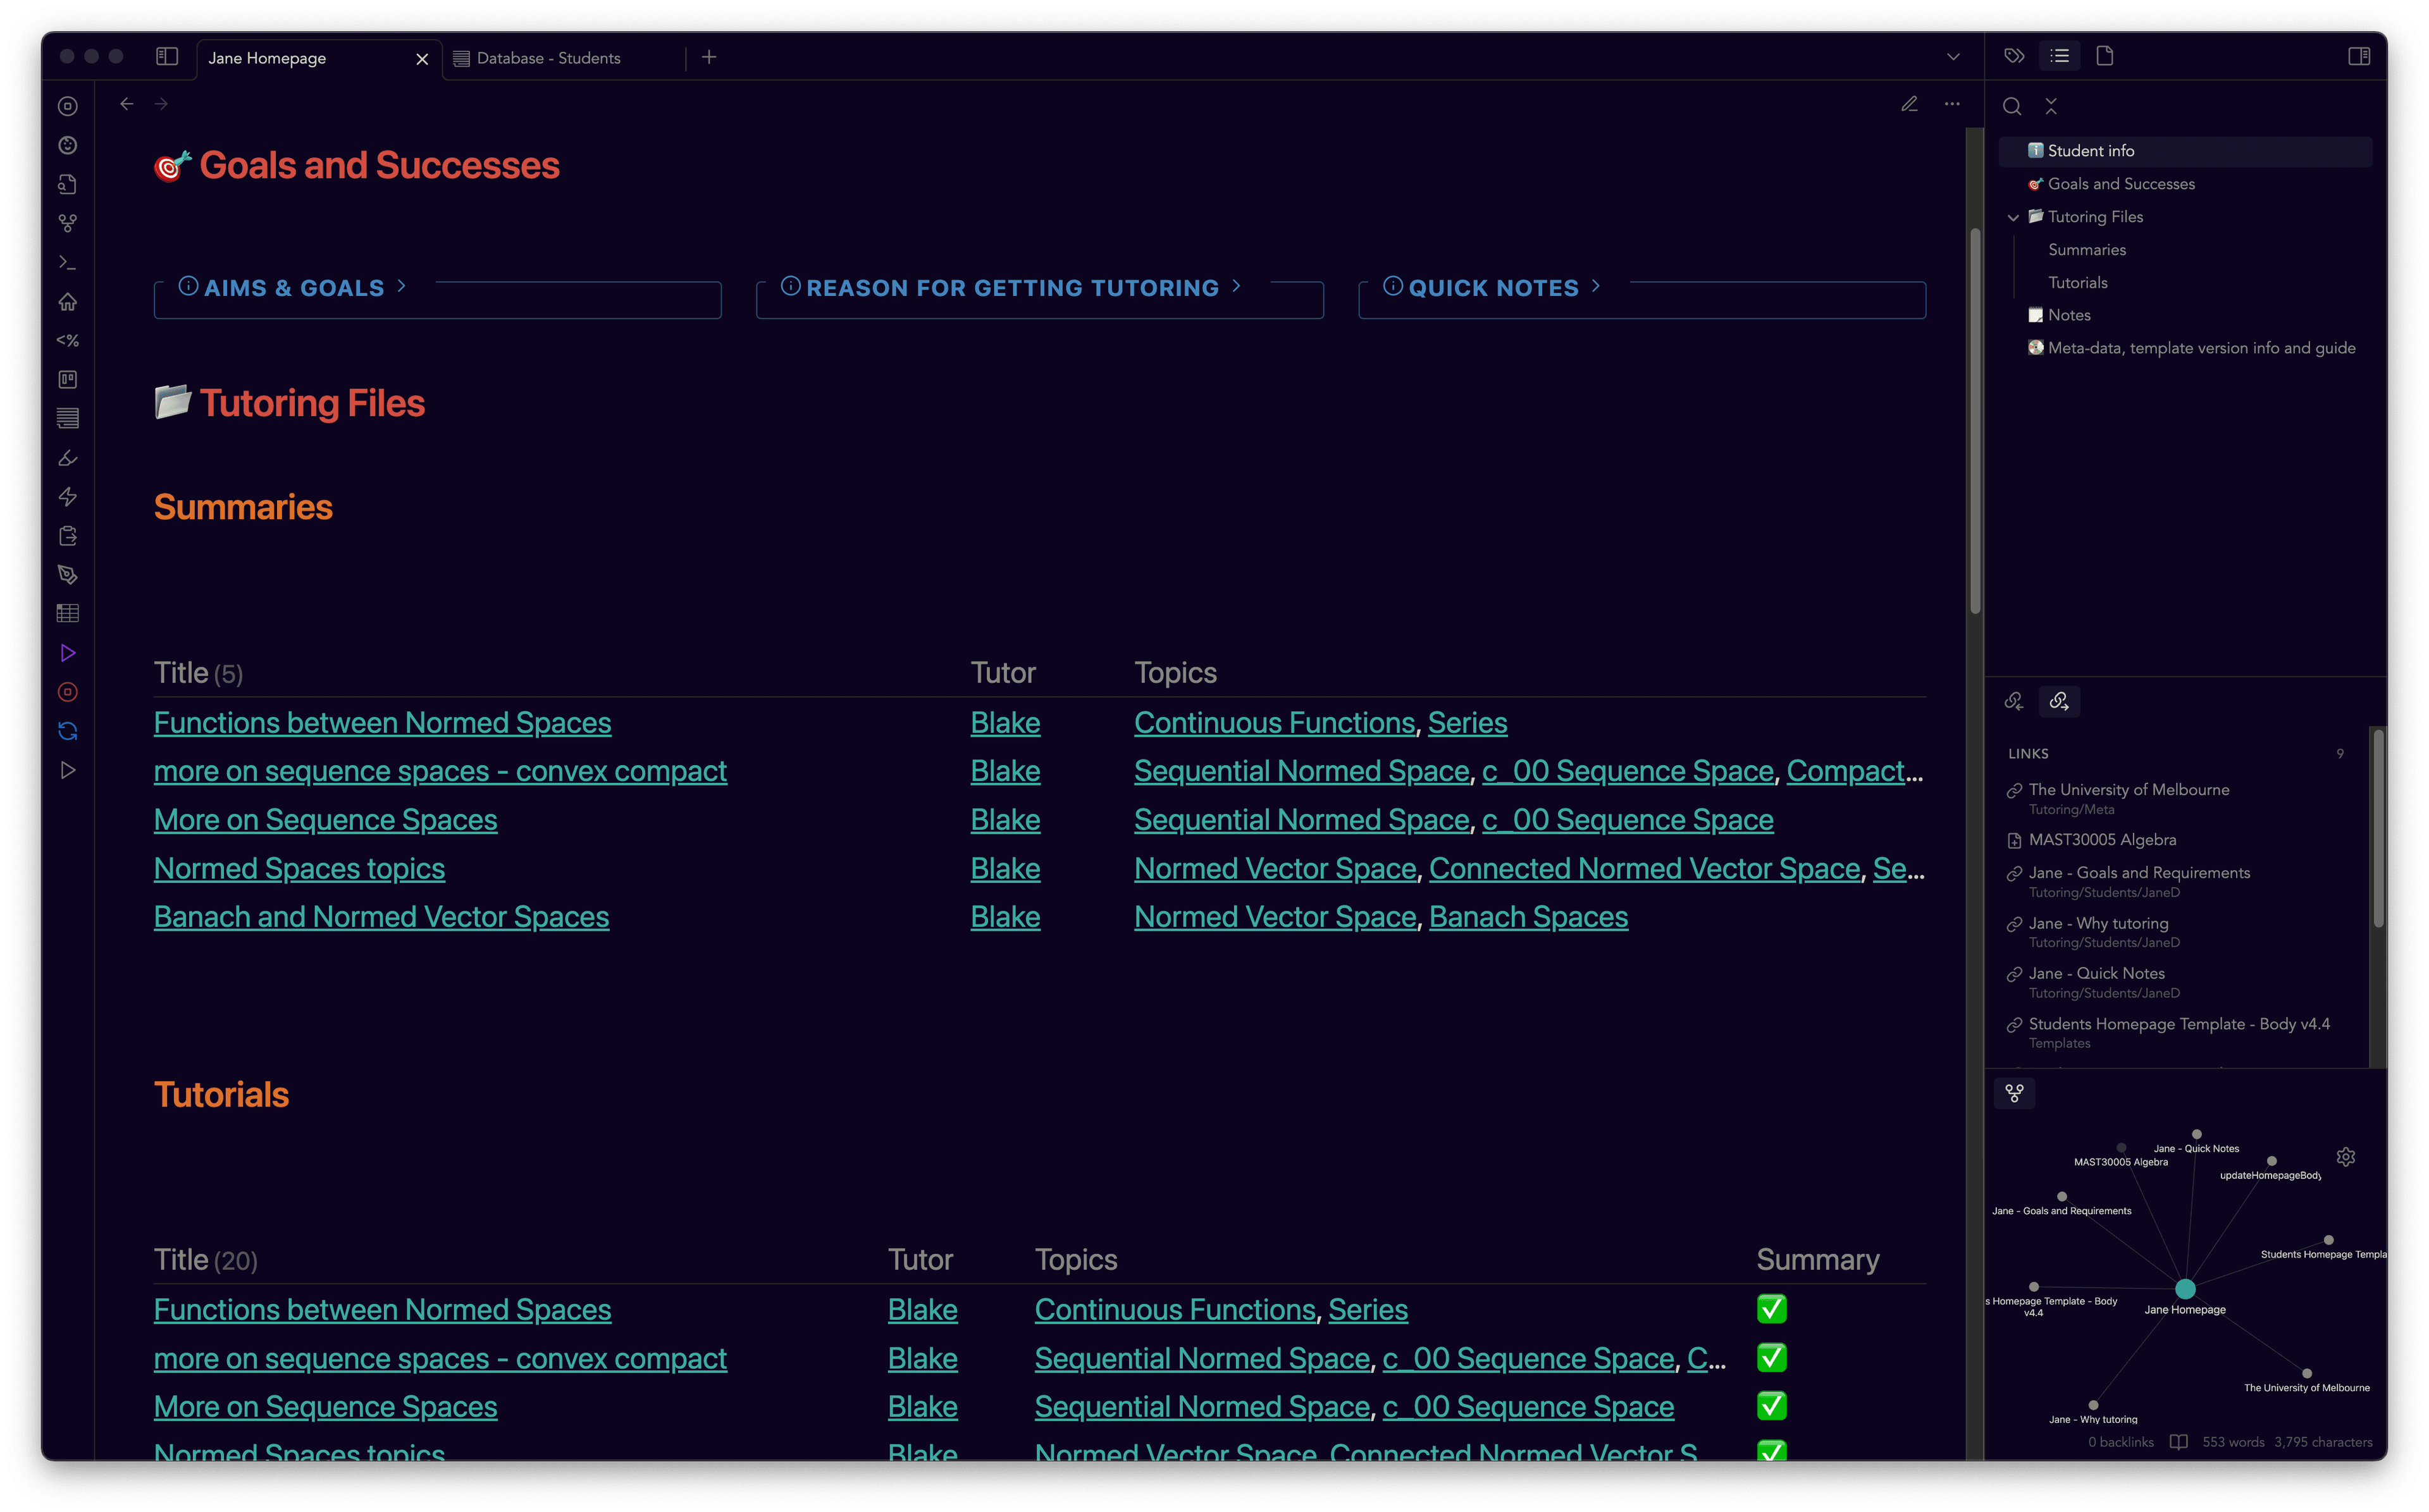Jump to Summaries heading in outline
The height and width of the screenshot is (1512, 2429).
(2086, 250)
